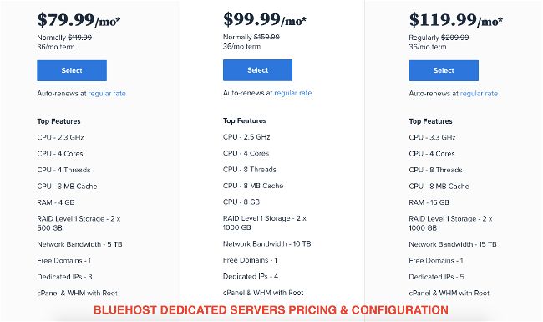
Task: Click the Bluehost Dedicated Servers Pricing caption
Action: click(271, 309)
